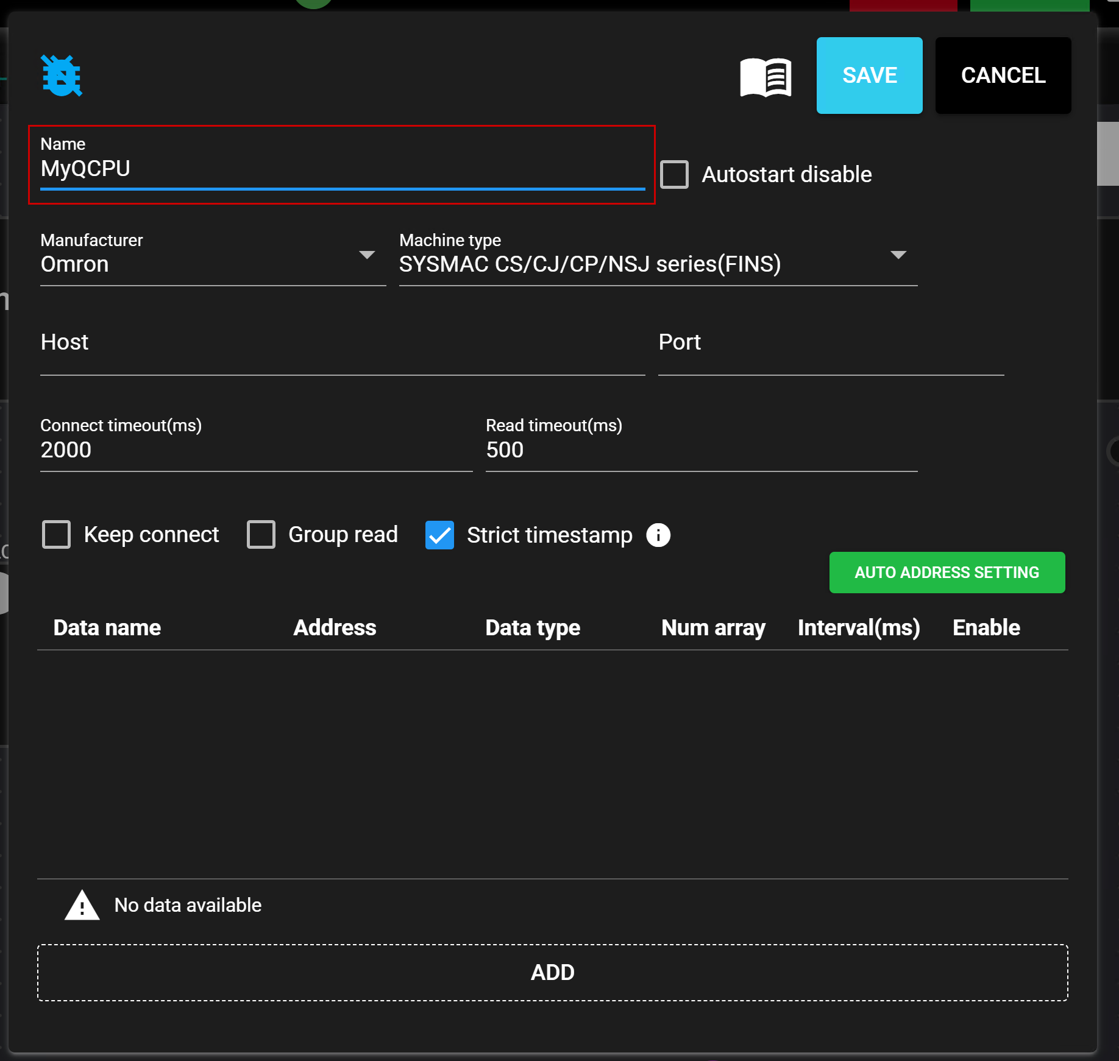Click AUTO ADDRESS SETTING button
The height and width of the screenshot is (1061, 1119).
point(947,573)
